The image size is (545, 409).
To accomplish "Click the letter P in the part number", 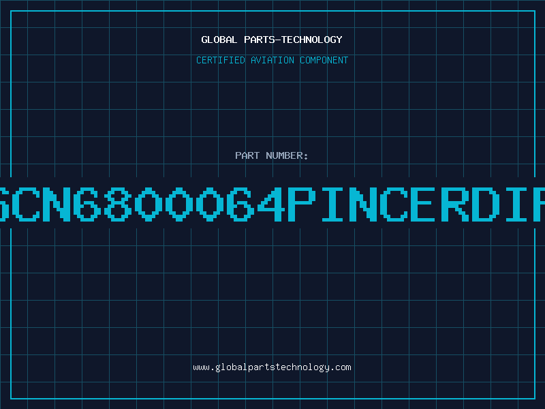I will pyautogui.click(x=302, y=204).
